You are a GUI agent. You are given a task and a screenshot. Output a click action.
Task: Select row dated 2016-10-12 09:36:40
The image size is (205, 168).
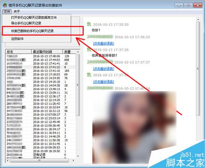click(41, 126)
